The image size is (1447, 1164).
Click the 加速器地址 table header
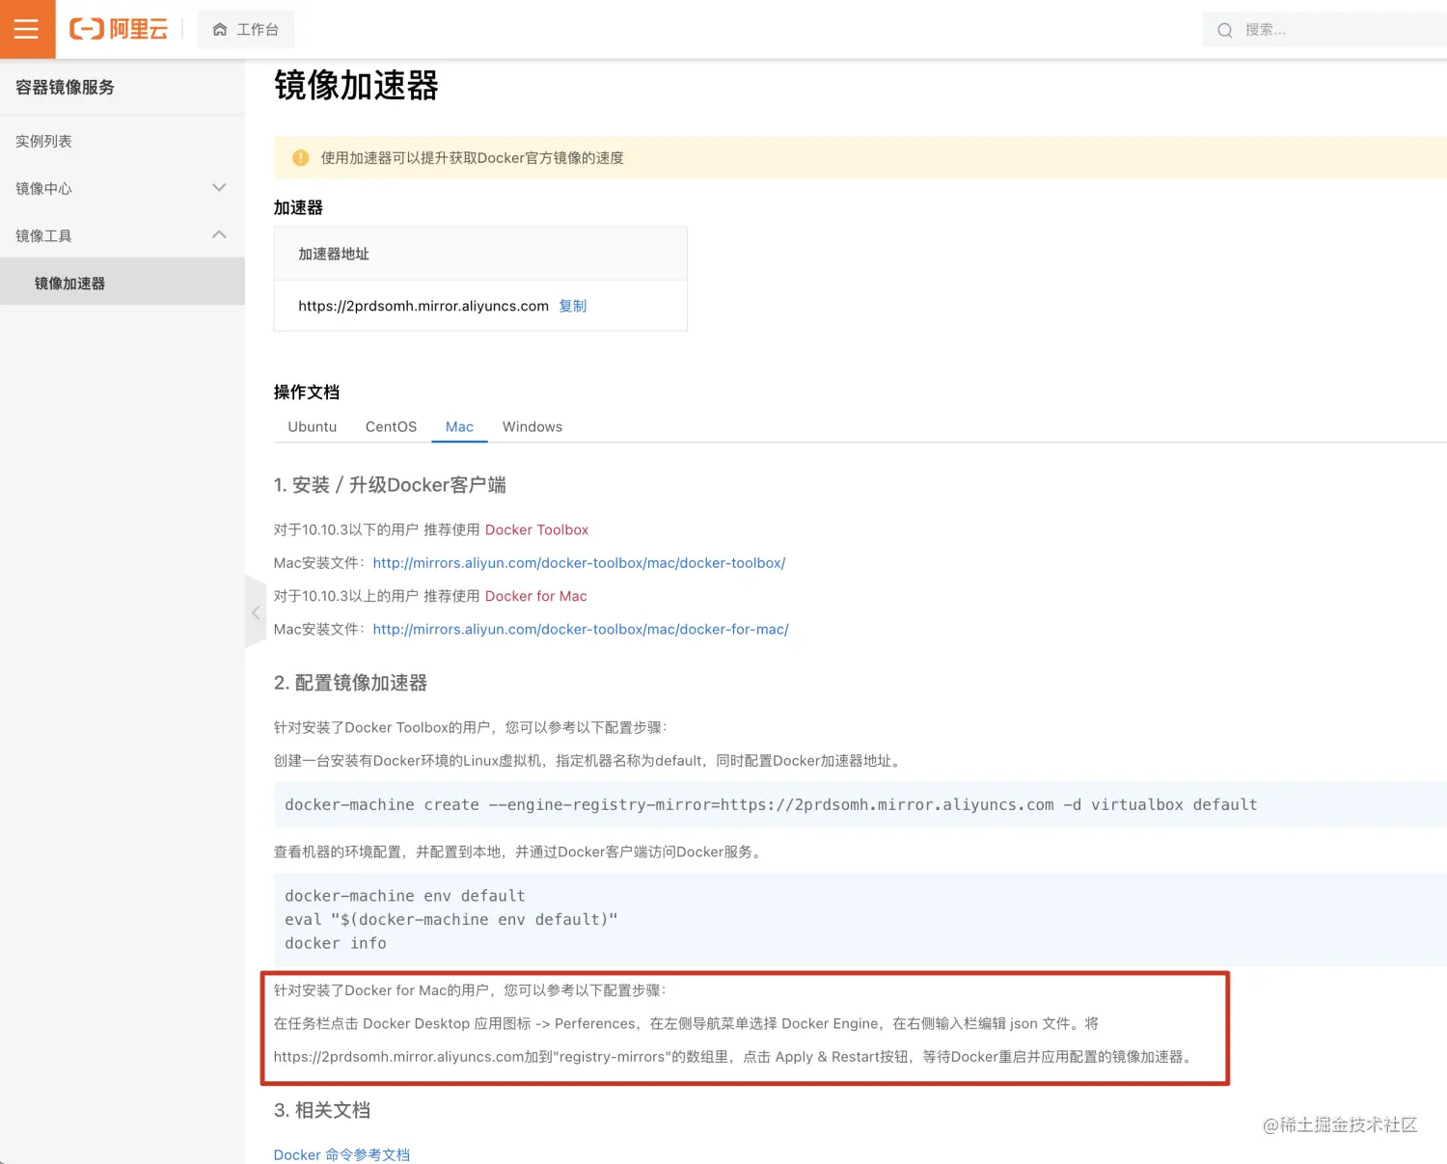coord(334,254)
